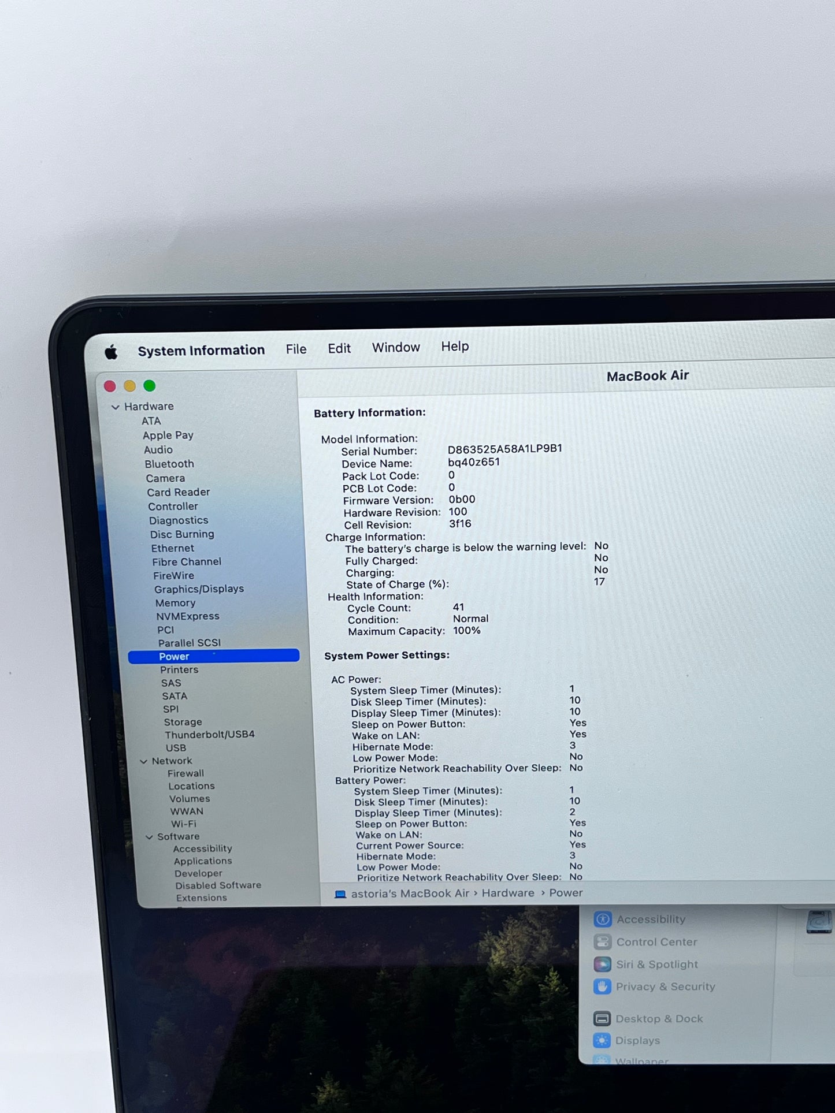Image resolution: width=835 pixels, height=1113 pixels.
Task: Select Applications under Software
Action: click(203, 861)
